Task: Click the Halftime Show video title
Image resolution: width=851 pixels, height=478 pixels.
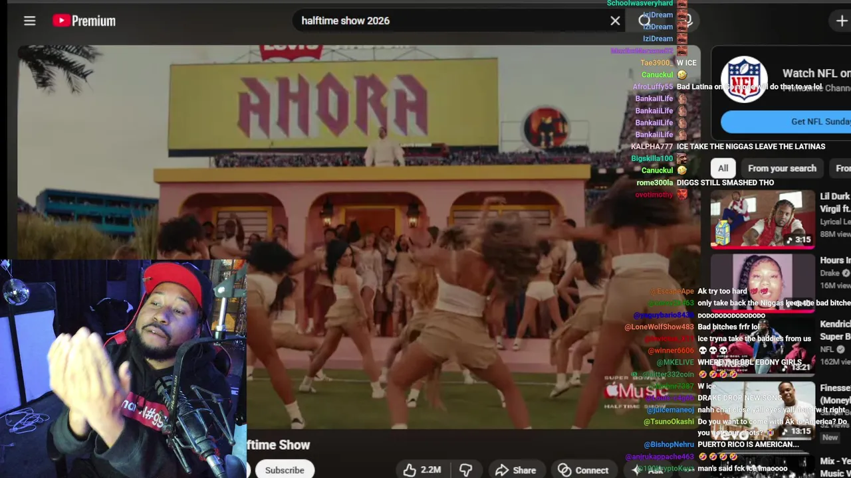Action: (279, 445)
